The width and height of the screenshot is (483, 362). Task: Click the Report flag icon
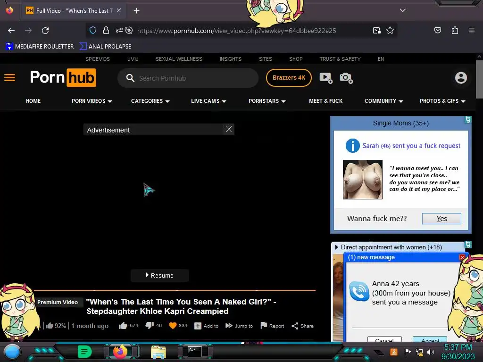tap(264, 325)
